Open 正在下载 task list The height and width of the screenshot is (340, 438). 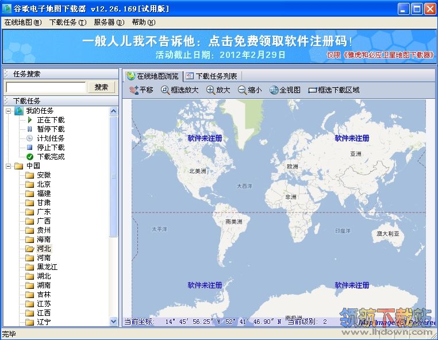(x=51, y=120)
